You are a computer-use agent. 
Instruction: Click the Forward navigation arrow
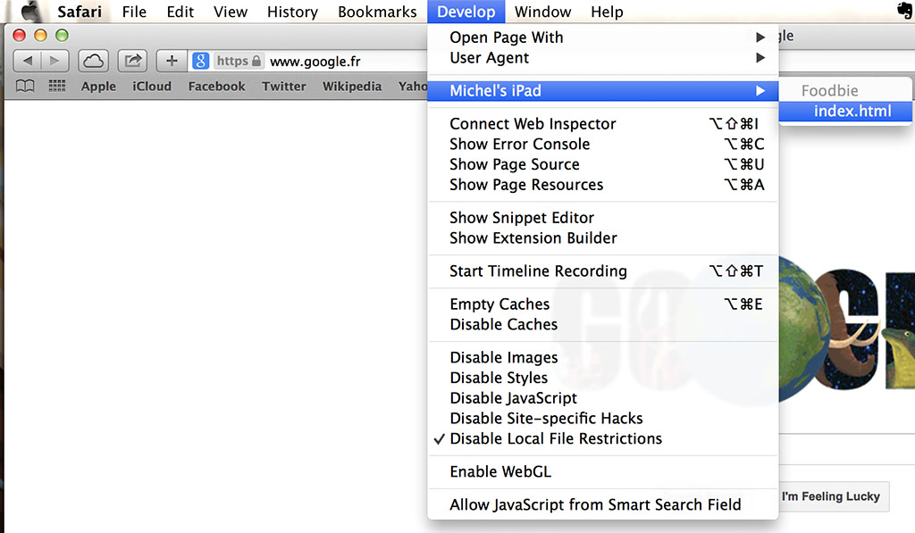pos(55,61)
